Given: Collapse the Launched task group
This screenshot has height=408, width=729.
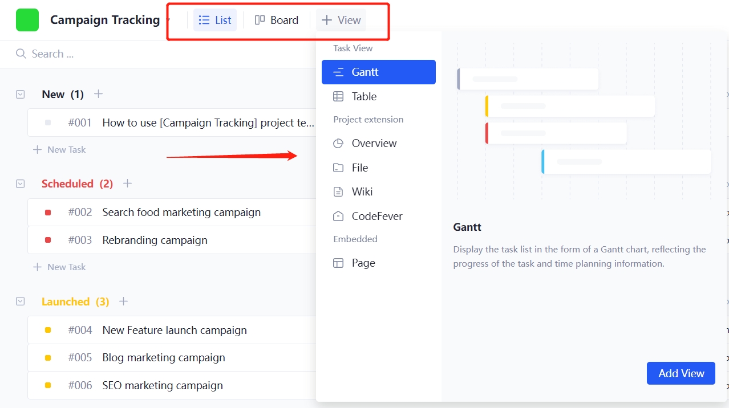Looking at the screenshot, I should [20, 301].
